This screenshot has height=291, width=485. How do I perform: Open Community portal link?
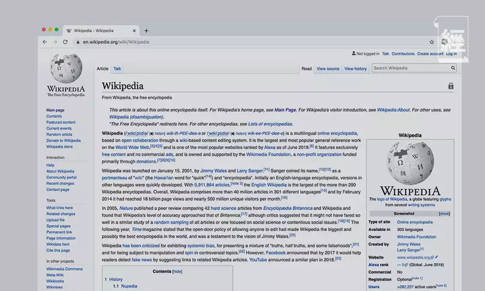61,178
